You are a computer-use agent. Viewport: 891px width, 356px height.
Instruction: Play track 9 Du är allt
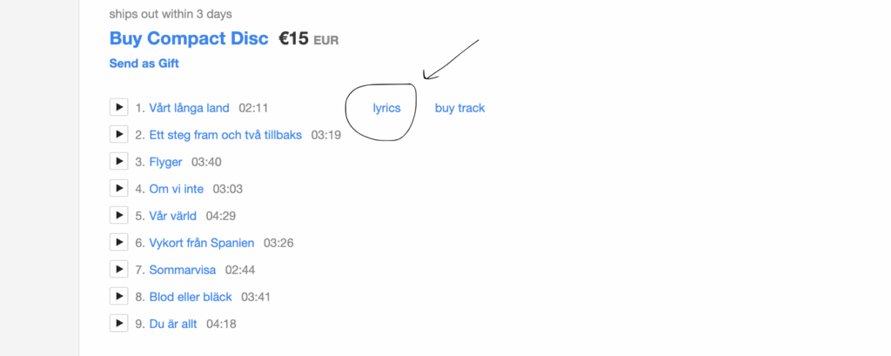(118, 323)
